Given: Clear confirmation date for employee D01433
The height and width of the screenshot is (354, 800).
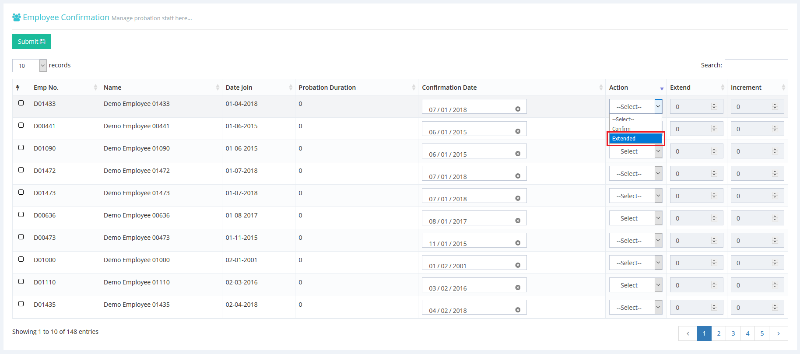Looking at the screenshot, I should (x=518, y=109).
